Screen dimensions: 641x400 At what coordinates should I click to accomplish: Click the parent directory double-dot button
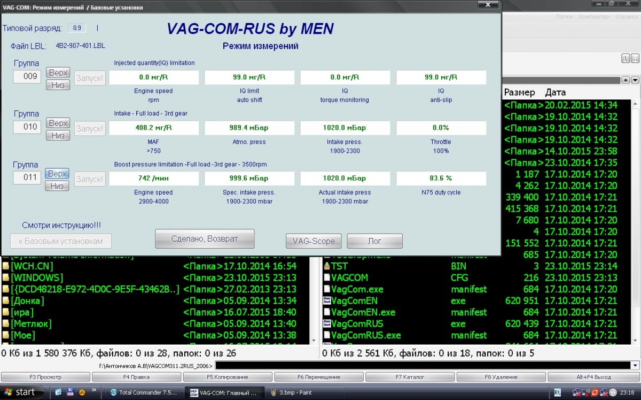635,58
